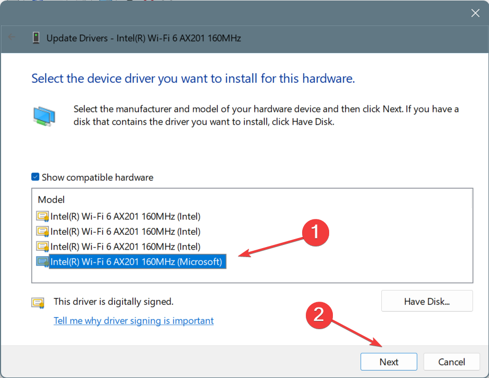Click the certificate icon of the Microsoft driver row
This screenshot has width=489, height=378.
(42, 261)
